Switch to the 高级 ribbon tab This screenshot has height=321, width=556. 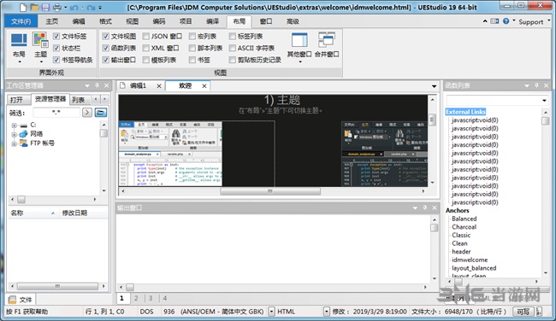click(x=293, y=21)
